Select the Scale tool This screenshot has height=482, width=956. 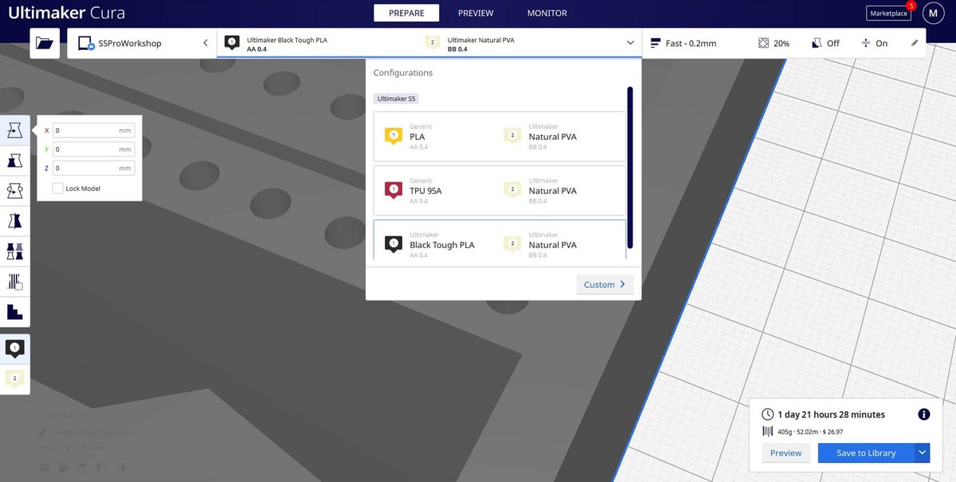point(14,161)
